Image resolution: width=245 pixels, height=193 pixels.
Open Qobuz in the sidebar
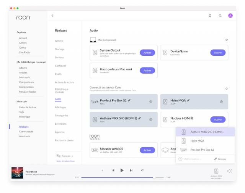[23, 48]
